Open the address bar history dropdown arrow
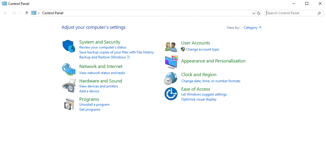Viewport: 326px width, 142px height. (254, 13)
